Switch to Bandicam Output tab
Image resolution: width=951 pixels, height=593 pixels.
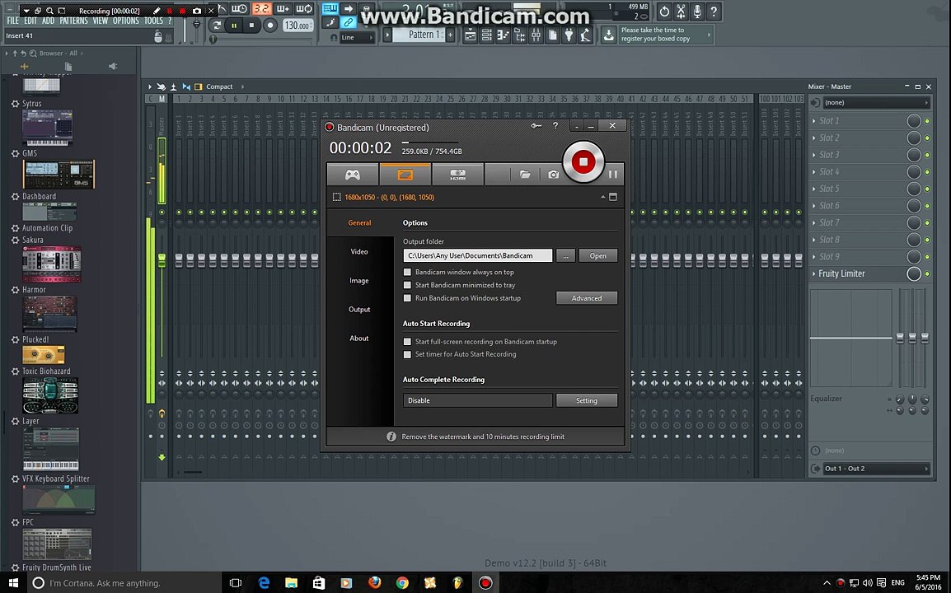(359, 309)
